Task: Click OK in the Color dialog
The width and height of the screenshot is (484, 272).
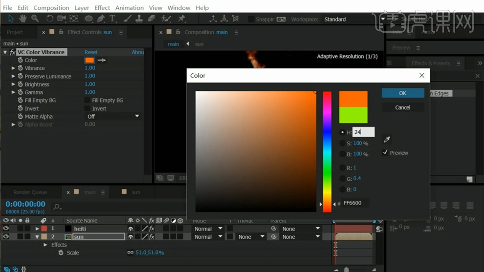Action: click(402, 93)
